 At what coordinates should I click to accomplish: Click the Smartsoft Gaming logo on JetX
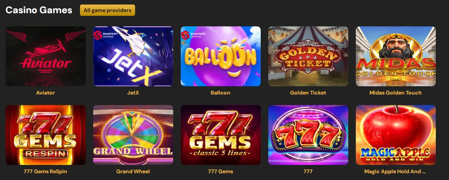(x=104, y=35)
